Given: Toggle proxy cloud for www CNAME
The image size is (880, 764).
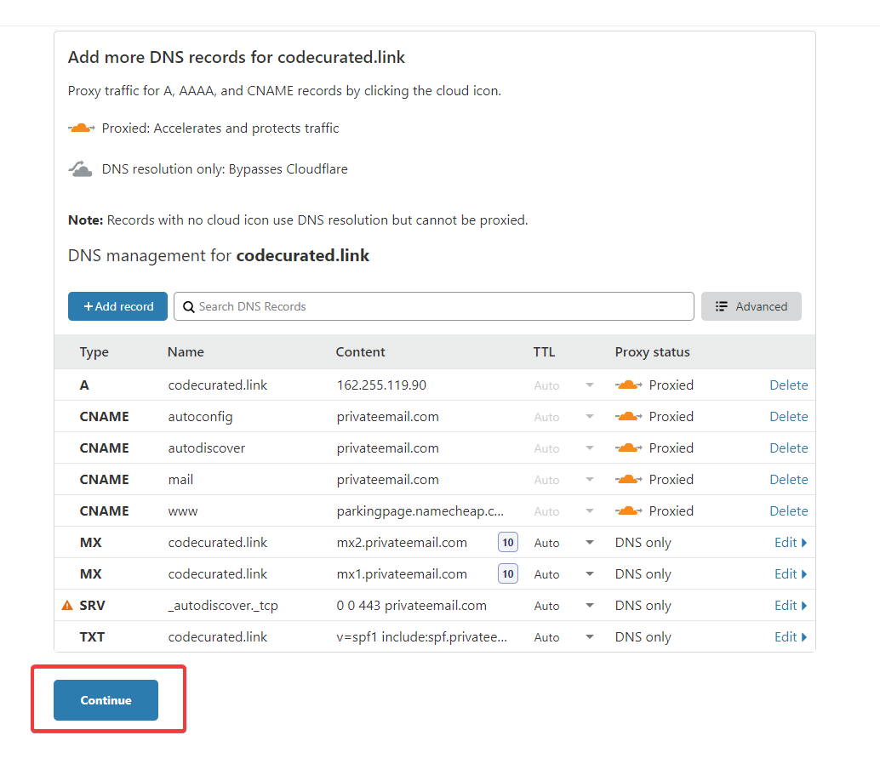Looking at the screenshot, I should point(629,510).
